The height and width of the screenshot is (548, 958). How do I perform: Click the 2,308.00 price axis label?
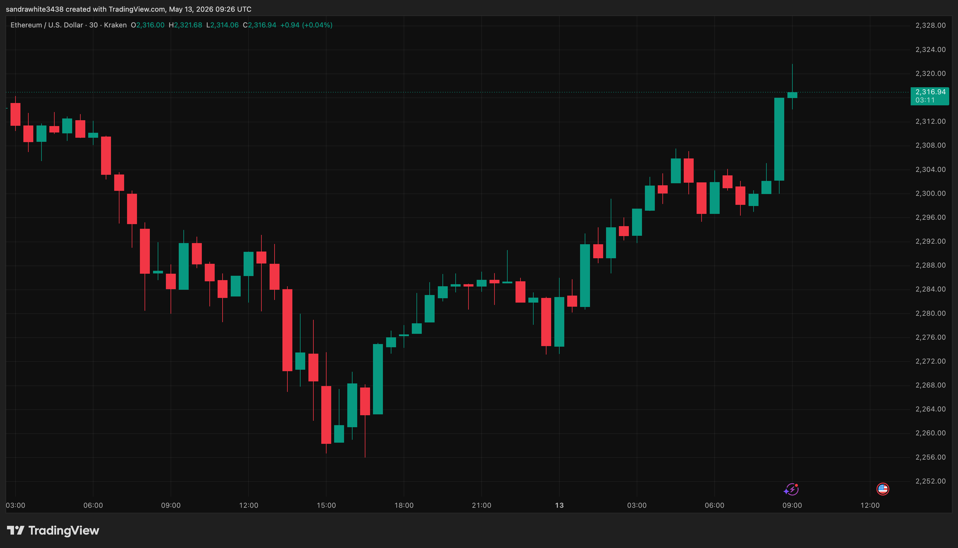(930, 145)
